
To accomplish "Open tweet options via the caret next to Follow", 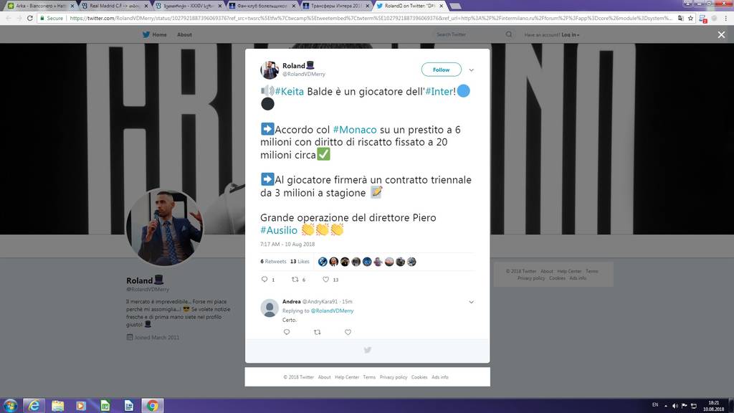I will click(x=471, y=70).
